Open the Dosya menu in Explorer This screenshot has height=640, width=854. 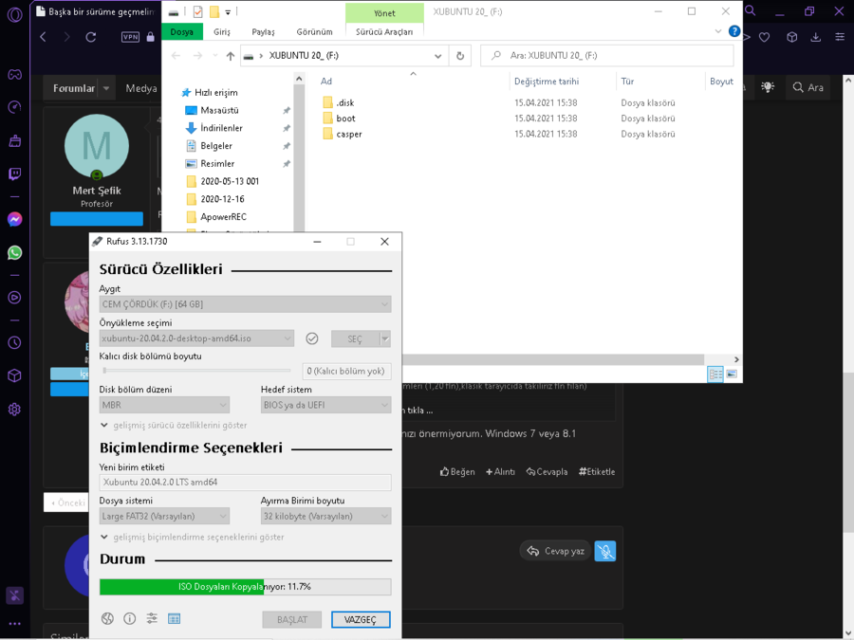(x=182, y=31)
